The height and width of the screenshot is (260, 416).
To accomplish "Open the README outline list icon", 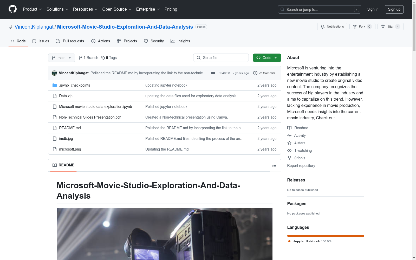I will pos(274,165).
